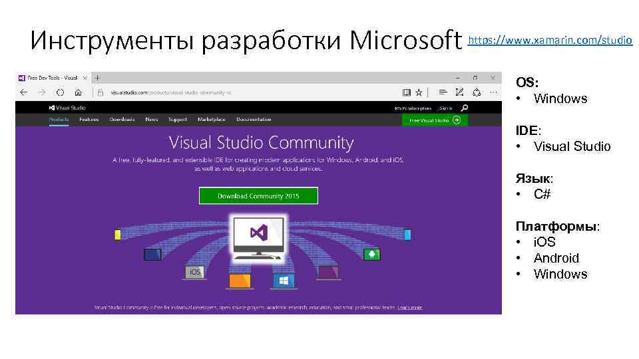The width and height of the screenshot is (639, 359).
Task: Minimize the browser window
Action: [458, 78]
